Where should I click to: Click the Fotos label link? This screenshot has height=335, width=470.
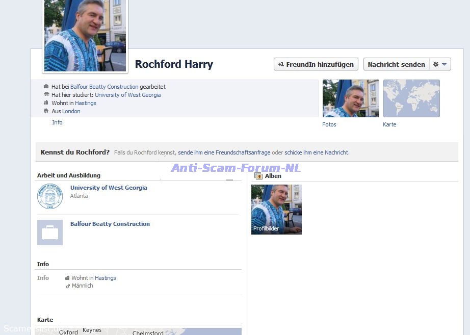coord(329,124)
